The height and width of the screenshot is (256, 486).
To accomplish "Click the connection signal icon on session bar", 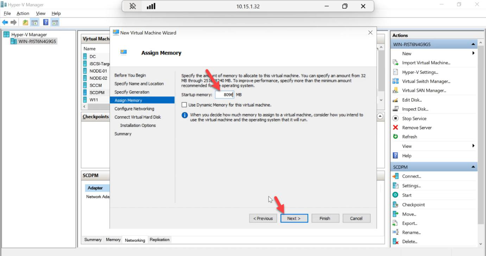I will click(x=151, y=6).
